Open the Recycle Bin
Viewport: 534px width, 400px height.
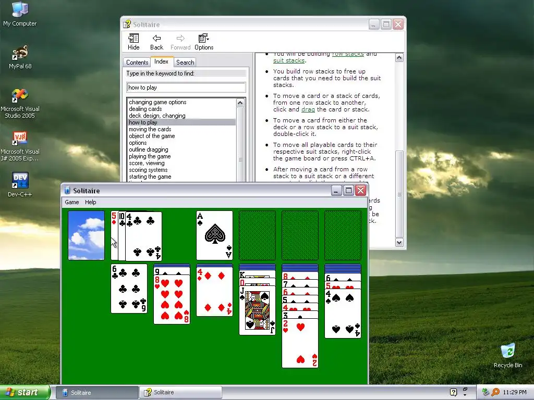tap(508, 355)
